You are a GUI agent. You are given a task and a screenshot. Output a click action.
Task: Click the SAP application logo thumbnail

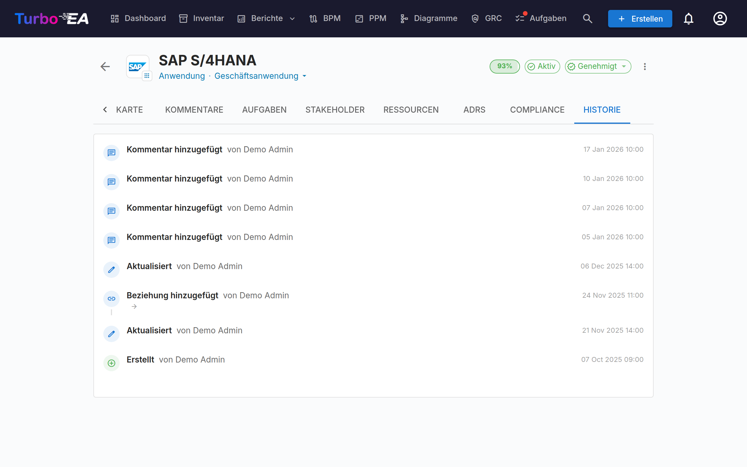tap(138, 67)
